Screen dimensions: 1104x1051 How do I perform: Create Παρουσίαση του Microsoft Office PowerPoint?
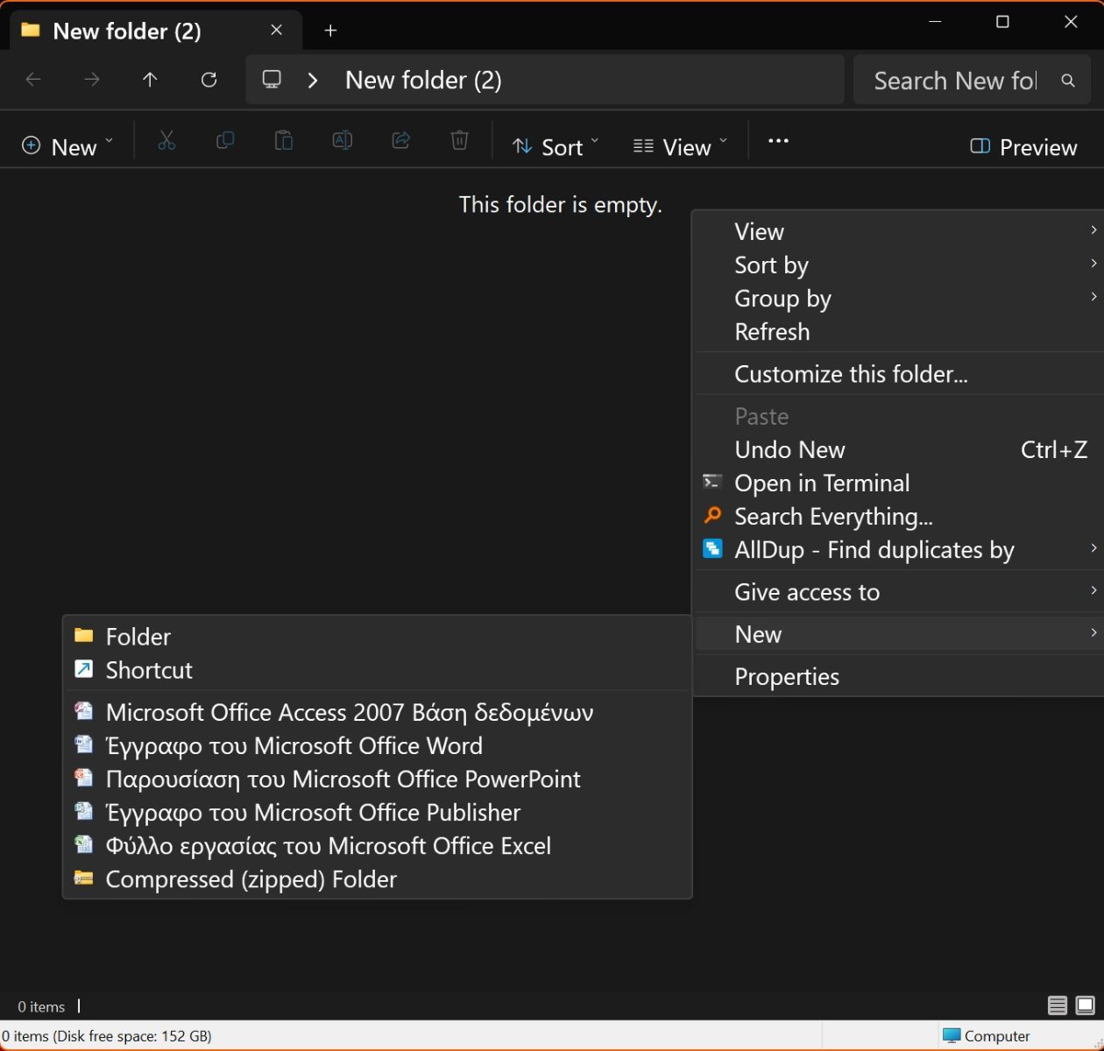click(x=378, y=779)
